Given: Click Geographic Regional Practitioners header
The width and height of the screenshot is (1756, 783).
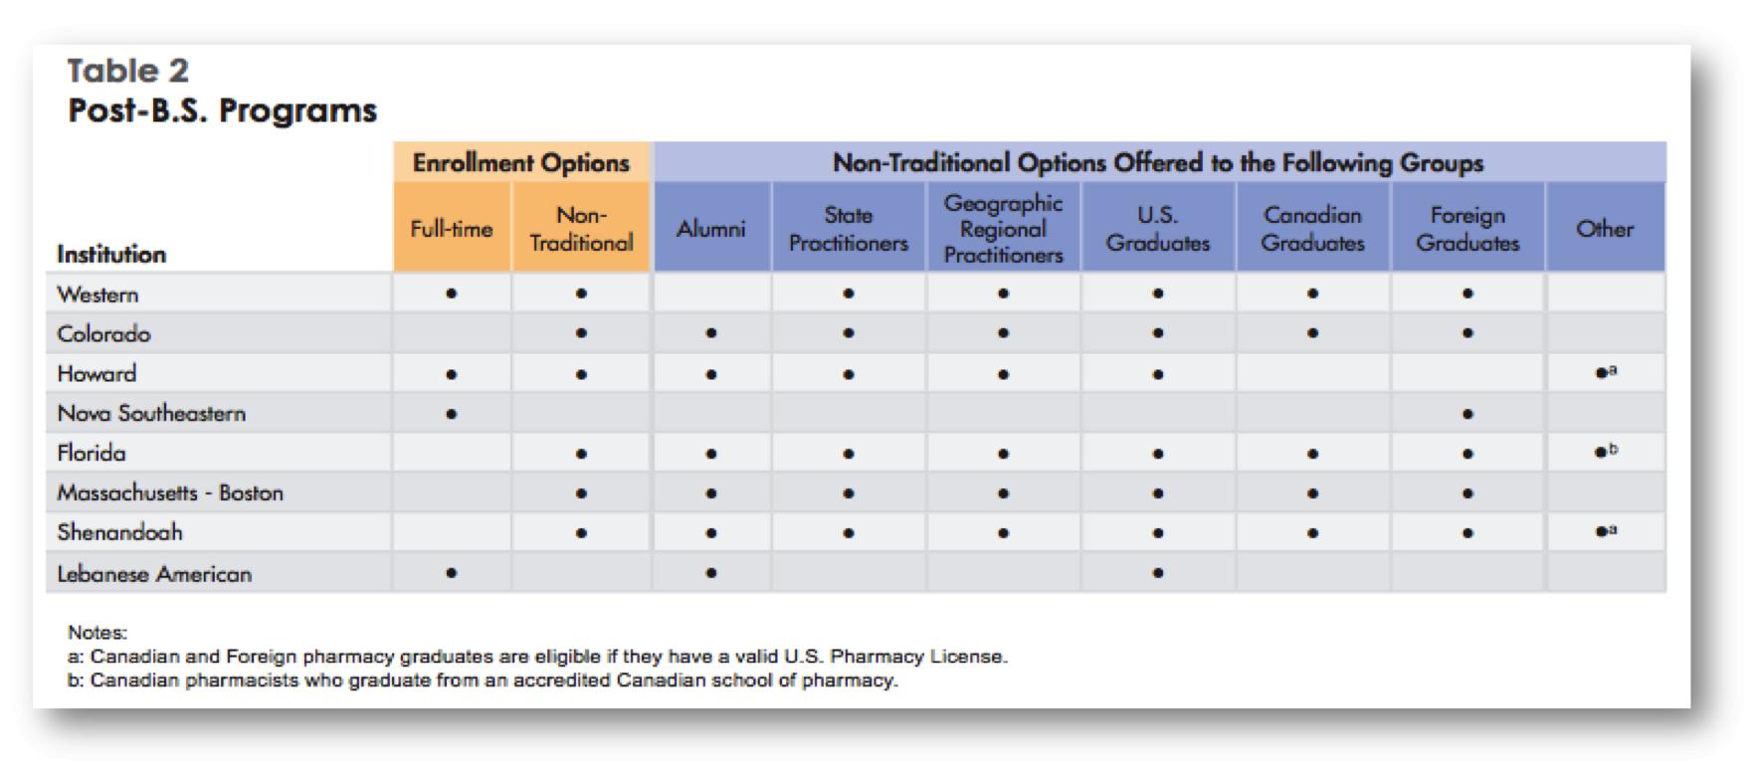Looking at the screenshot, I should pos(1003,229).
